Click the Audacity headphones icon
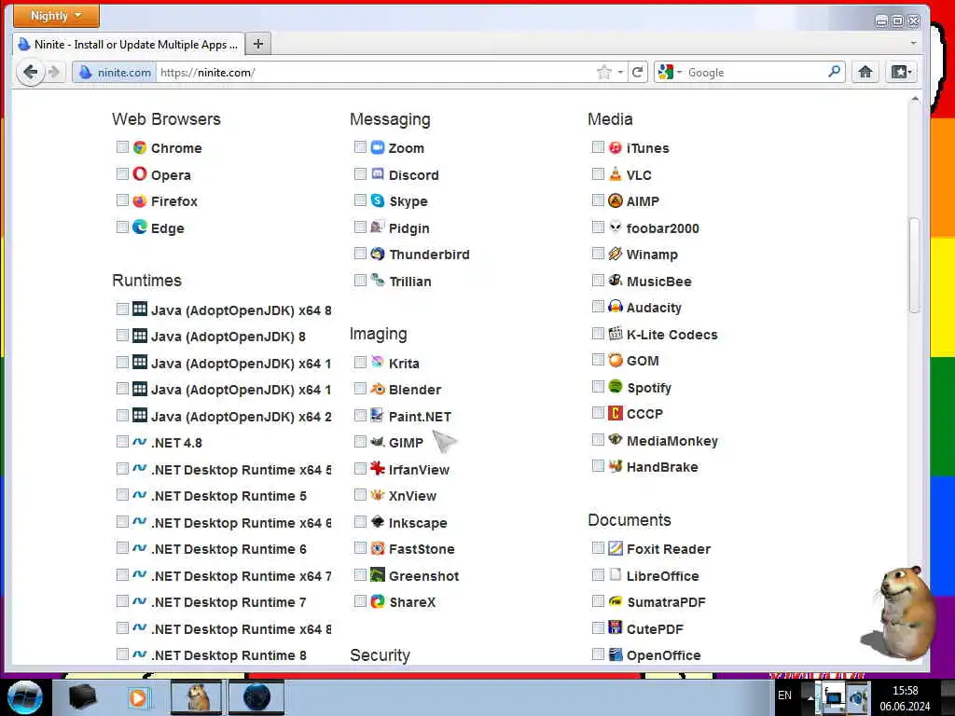Screen dimensions: 955x716 [x=616, y=307]
